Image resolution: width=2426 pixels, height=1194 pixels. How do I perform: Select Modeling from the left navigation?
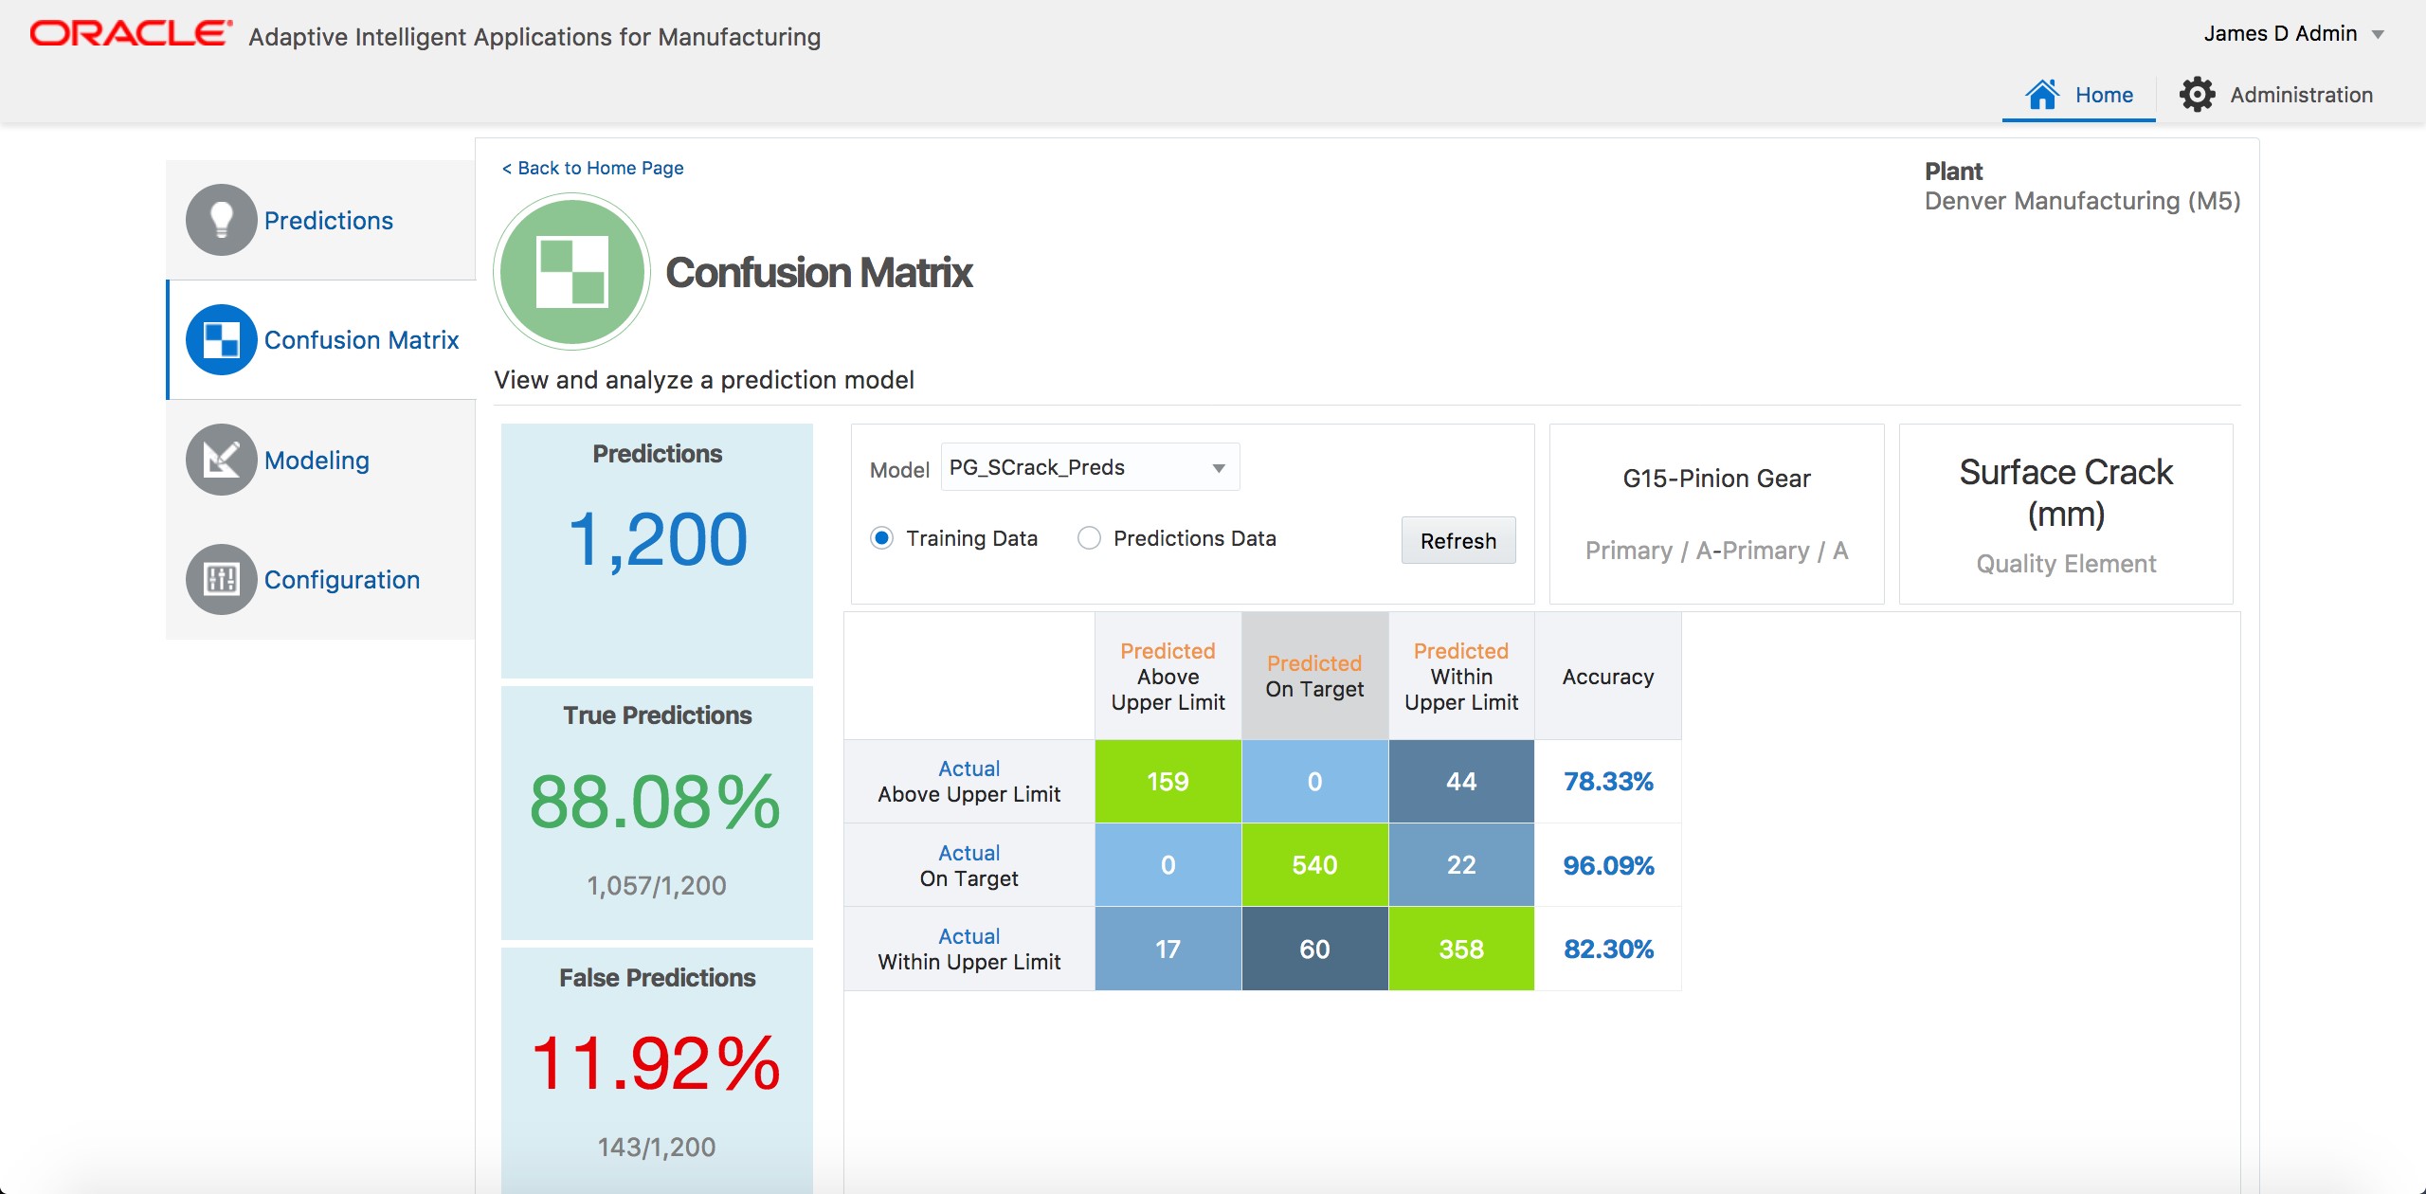tap(317, 461)
